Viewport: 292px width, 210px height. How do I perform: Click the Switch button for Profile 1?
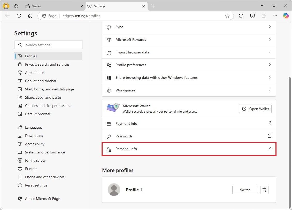[245, 190]
